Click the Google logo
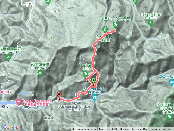 (x=10, y=127)
